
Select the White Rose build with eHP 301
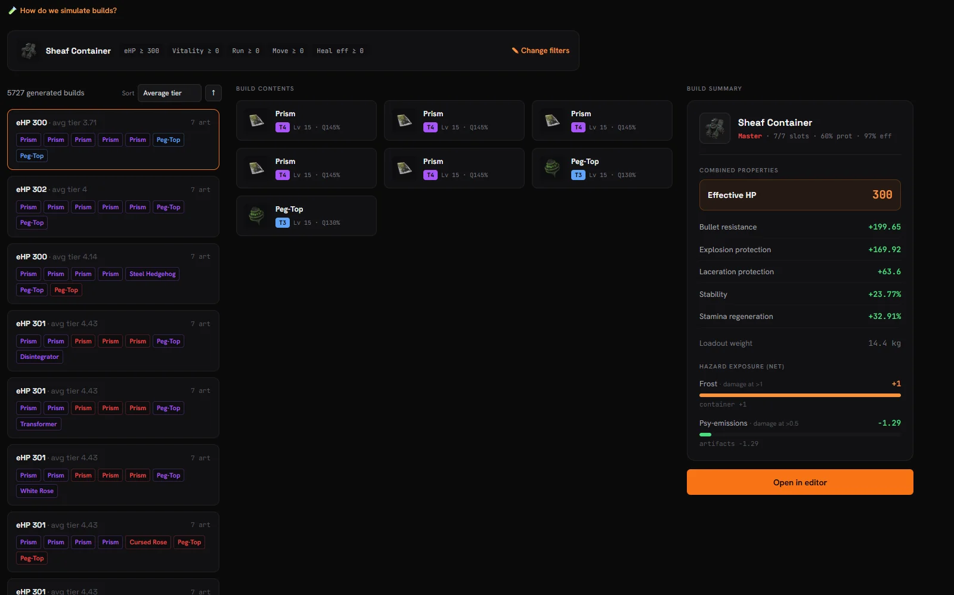tap(113, 475)
